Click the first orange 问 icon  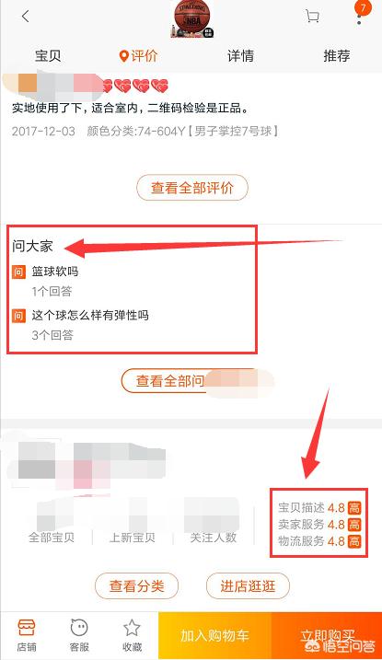pyautogui.click(x=18, y=272)
